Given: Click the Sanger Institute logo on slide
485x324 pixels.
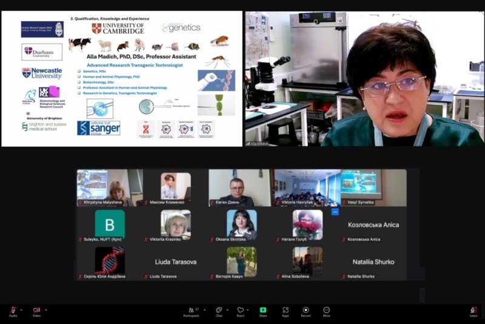Looking at the screenshot, I should 99,128.
